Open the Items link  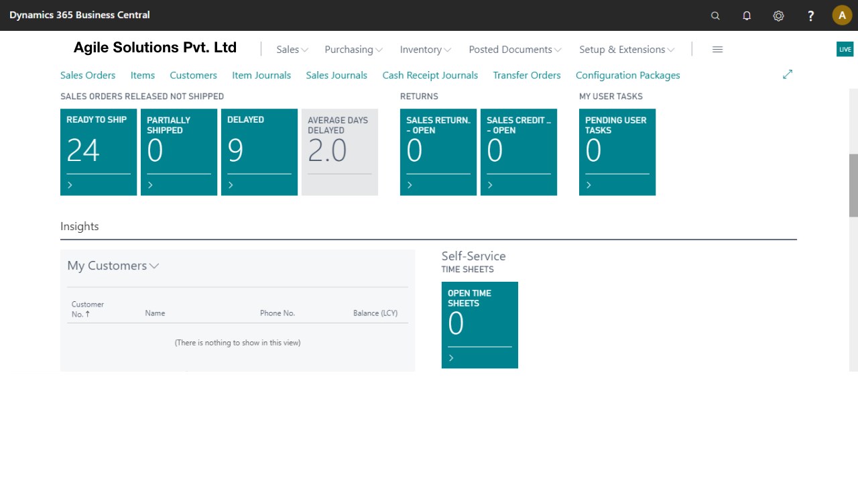pyautogui.click(x=143, y=75)
